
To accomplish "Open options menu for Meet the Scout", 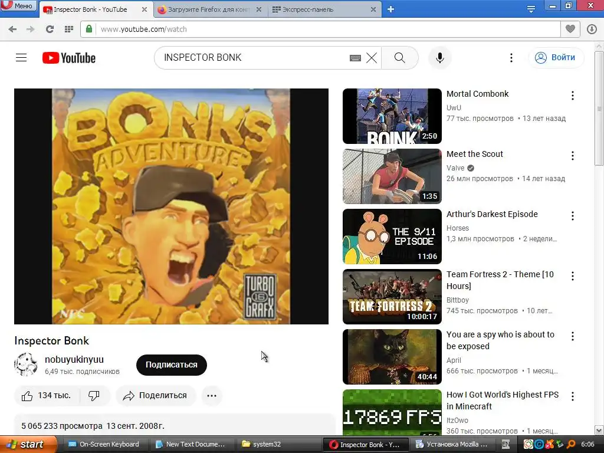I will click(x=572, y=156).
